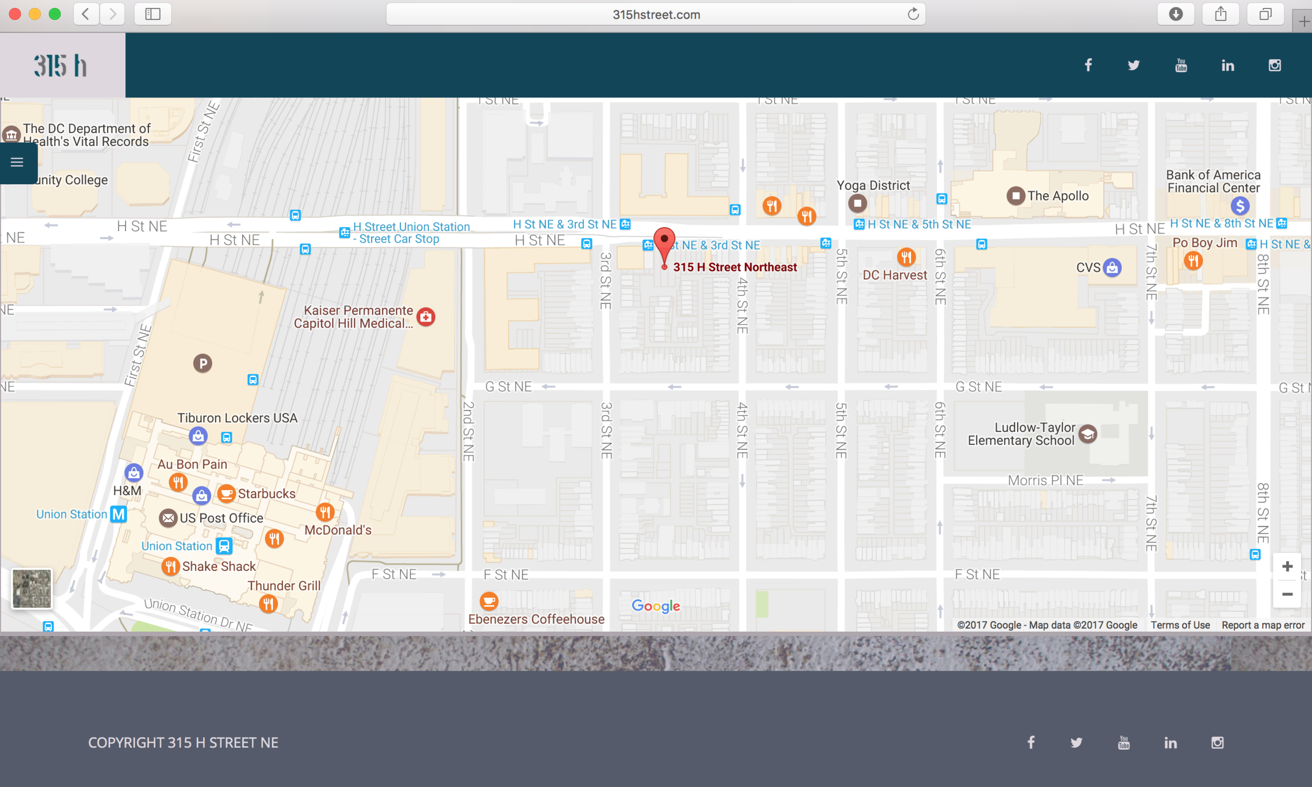Select Ebenezers Coffeehouse marker
Viewport: 1312px width, 787px height.
tap(489, 601)
